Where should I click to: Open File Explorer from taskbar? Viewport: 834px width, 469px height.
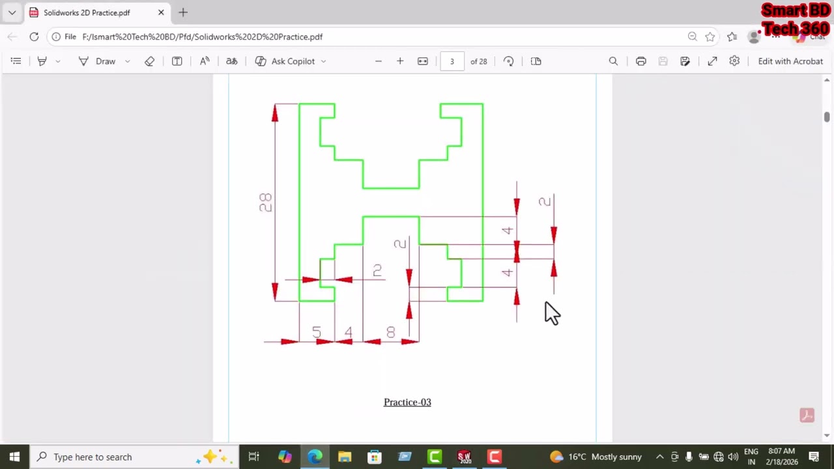(345, 457)
